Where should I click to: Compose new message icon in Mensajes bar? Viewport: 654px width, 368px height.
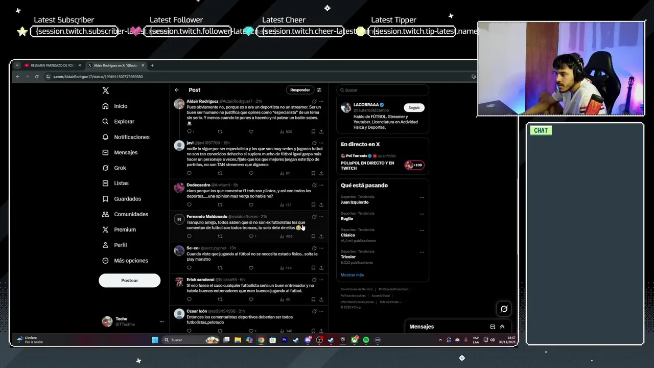pyautogui.click(x=493, y=327)
